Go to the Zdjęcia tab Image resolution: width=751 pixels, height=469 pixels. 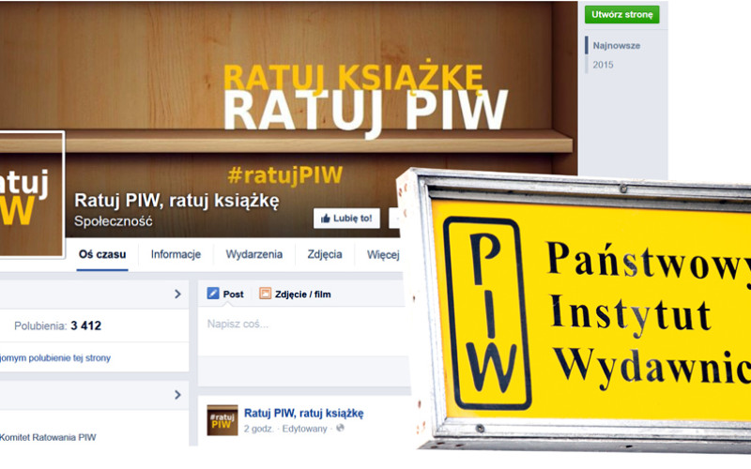click(x=325, y=254)
